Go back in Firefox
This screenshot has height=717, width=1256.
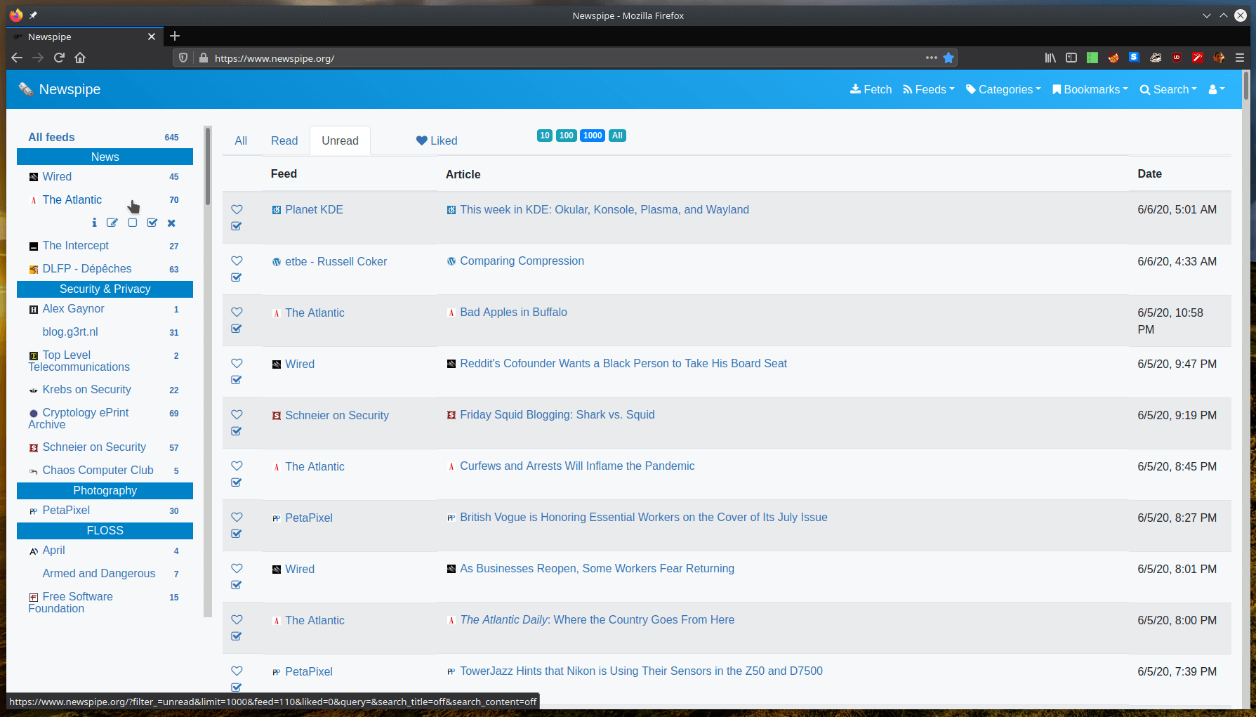coord(17,58)
